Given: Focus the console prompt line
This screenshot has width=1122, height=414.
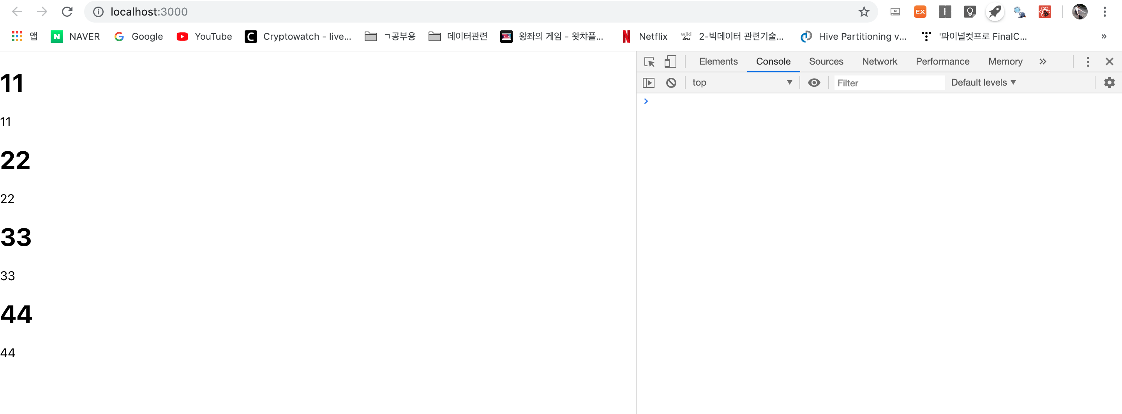Looking at the screenshot, I should coord(879,101).
